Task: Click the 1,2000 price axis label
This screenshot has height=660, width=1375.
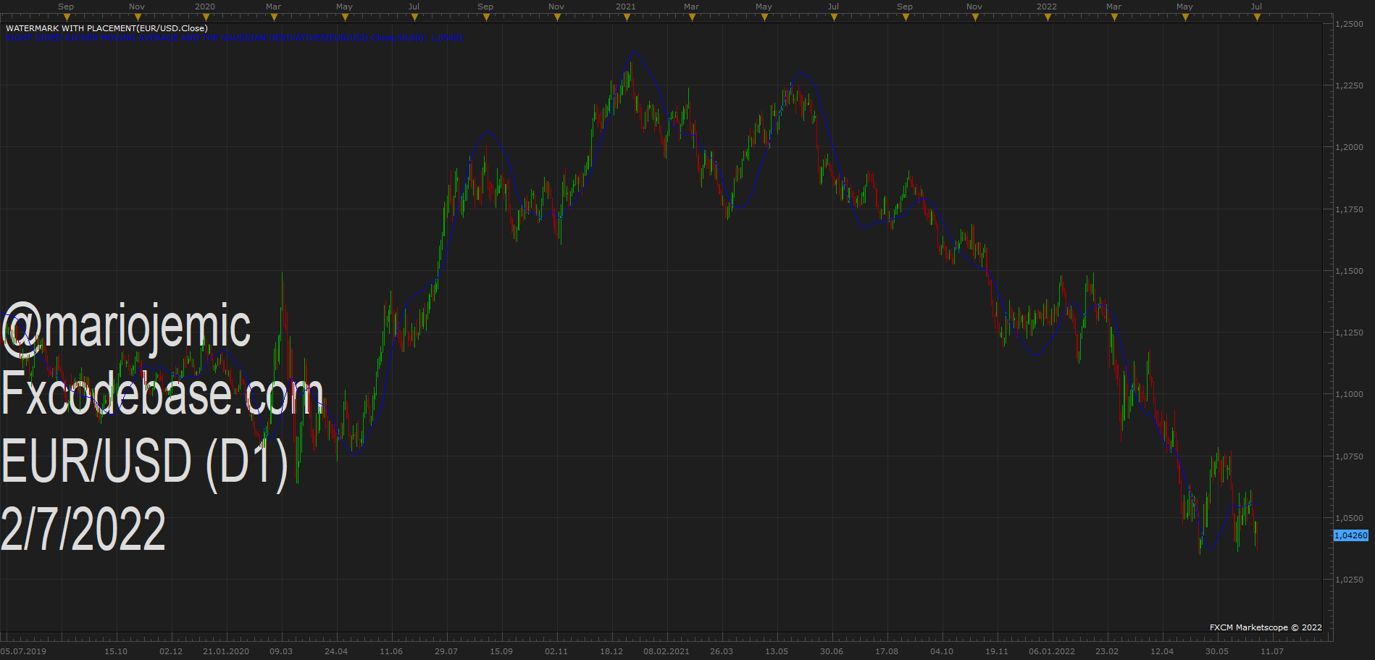Action: click(x=1349, y=147)
